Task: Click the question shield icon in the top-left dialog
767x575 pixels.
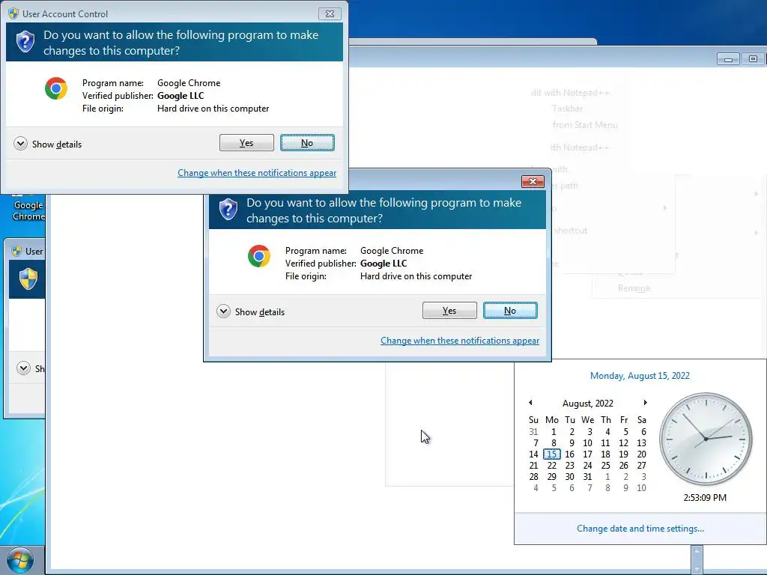Action: click(x=25, y=42)
